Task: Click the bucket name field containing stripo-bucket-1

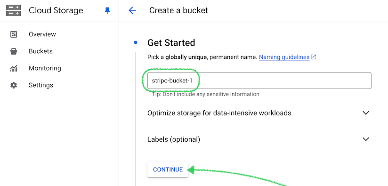Action: tap(259, 81)
